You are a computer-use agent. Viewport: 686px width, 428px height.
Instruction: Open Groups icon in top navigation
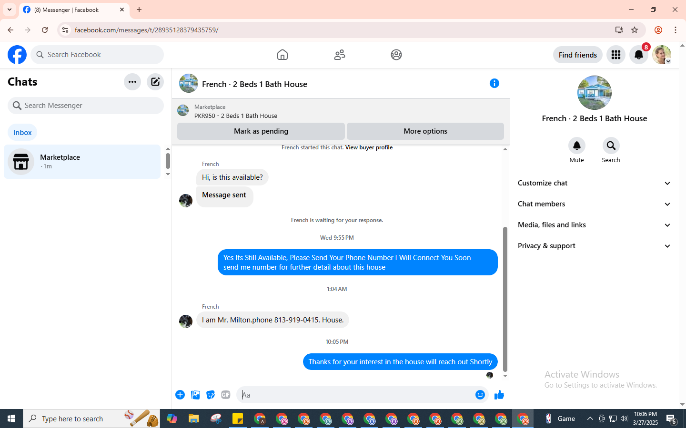click(396, 55)
